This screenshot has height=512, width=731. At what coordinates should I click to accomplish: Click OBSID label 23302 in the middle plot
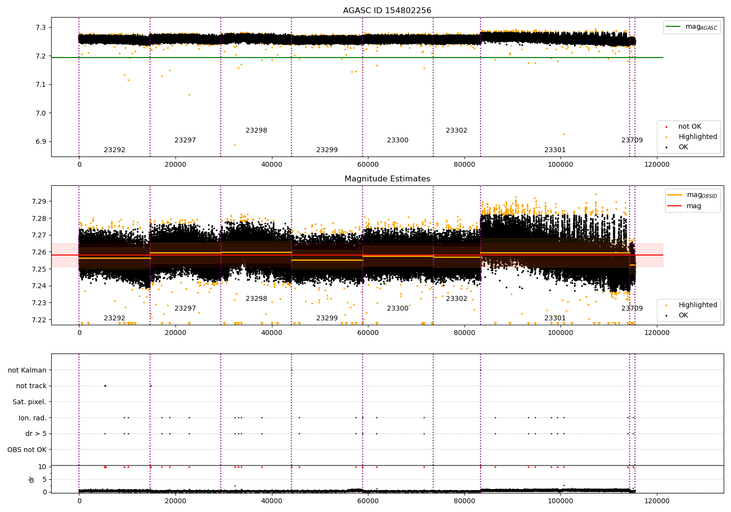pos(457,299)
